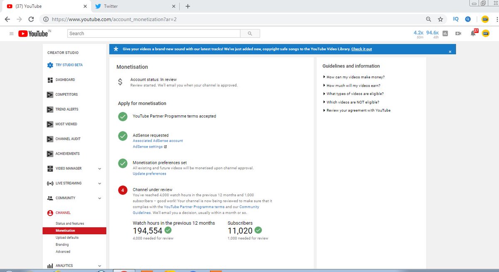Click Update preferences link
The image size is (499, 272).
pos(149,174)
